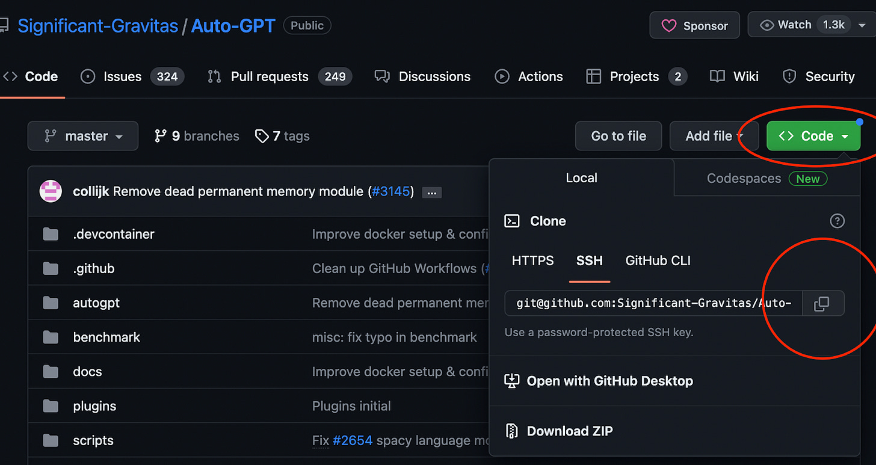Open pull request link #3145
Viewport: 876px width, 465px height.
coord(392,191)
